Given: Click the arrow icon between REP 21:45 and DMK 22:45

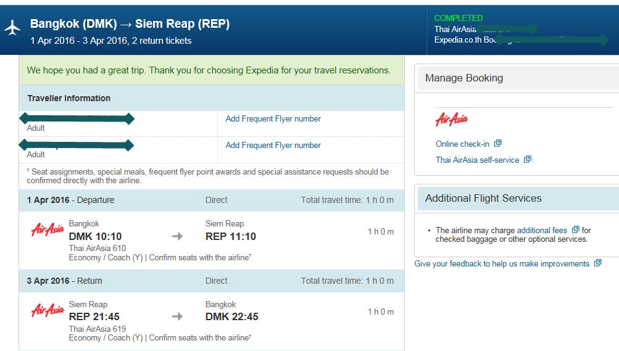Looking at the screenshot, I should click(177, 316).
